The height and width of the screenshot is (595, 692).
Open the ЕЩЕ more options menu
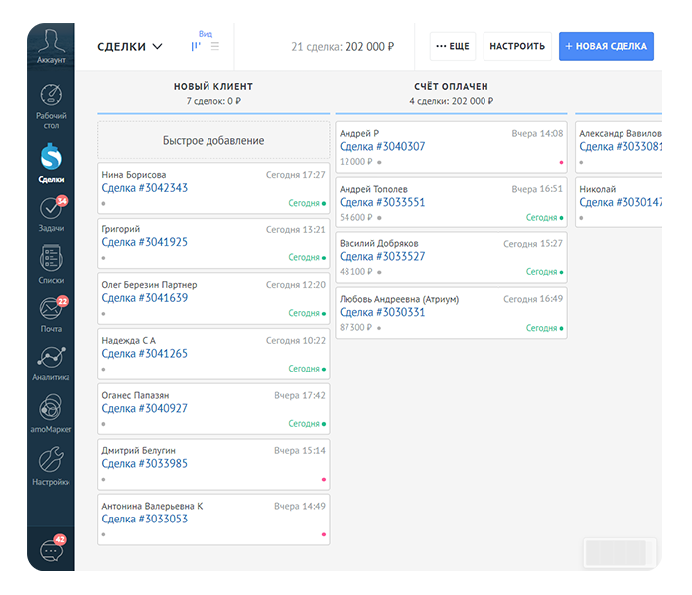pyautogui.click(x=452, y=46)
